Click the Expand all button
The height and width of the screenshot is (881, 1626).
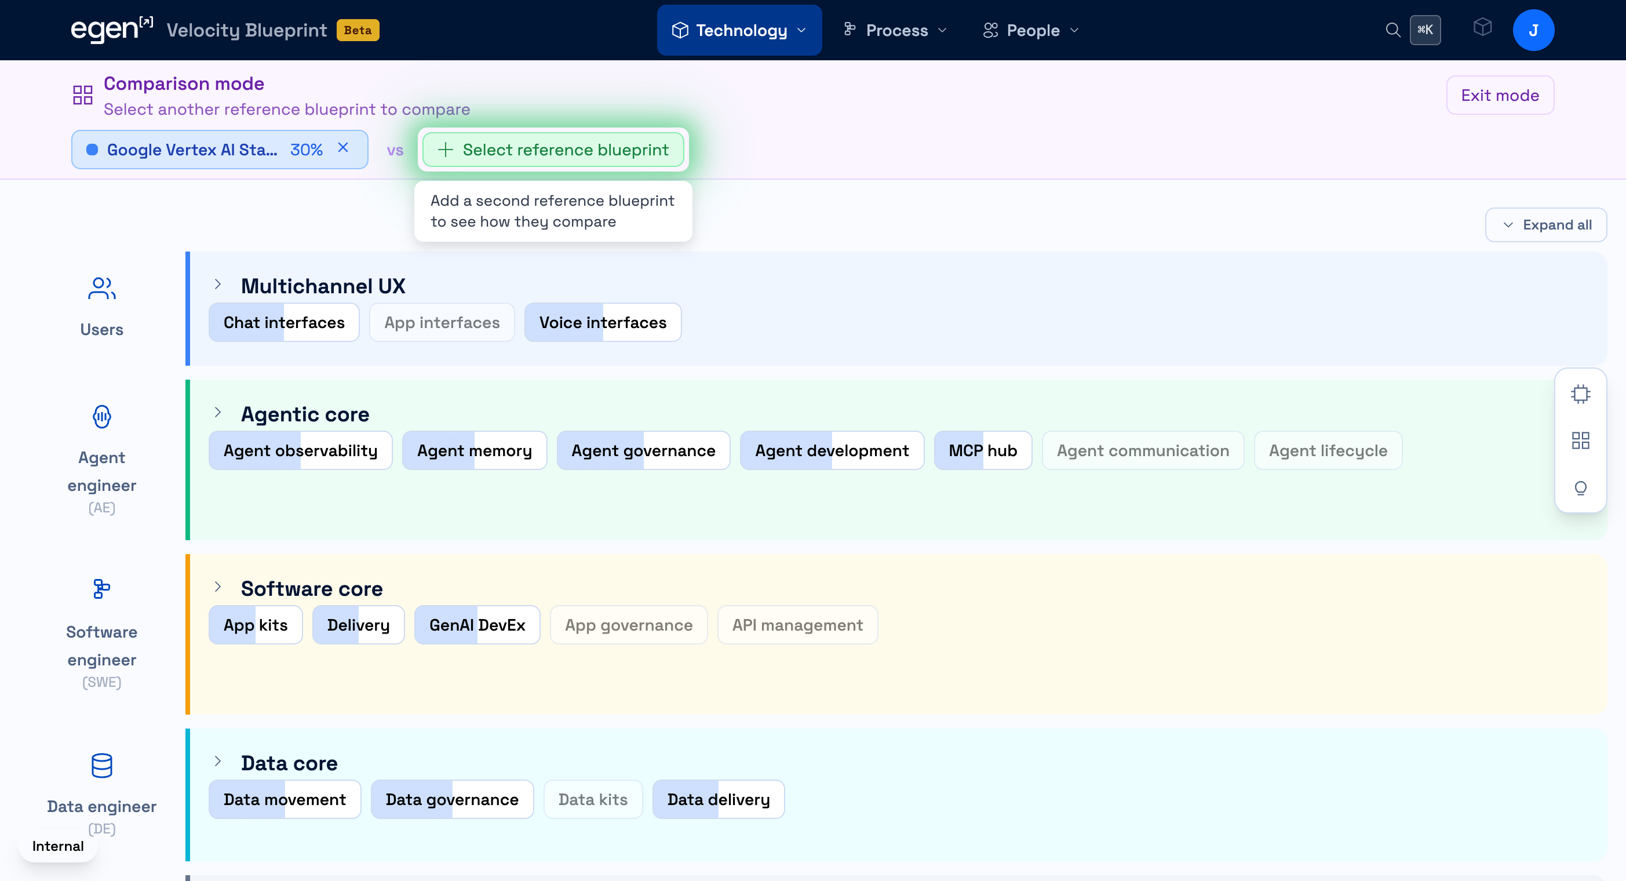coord(1545,225)
